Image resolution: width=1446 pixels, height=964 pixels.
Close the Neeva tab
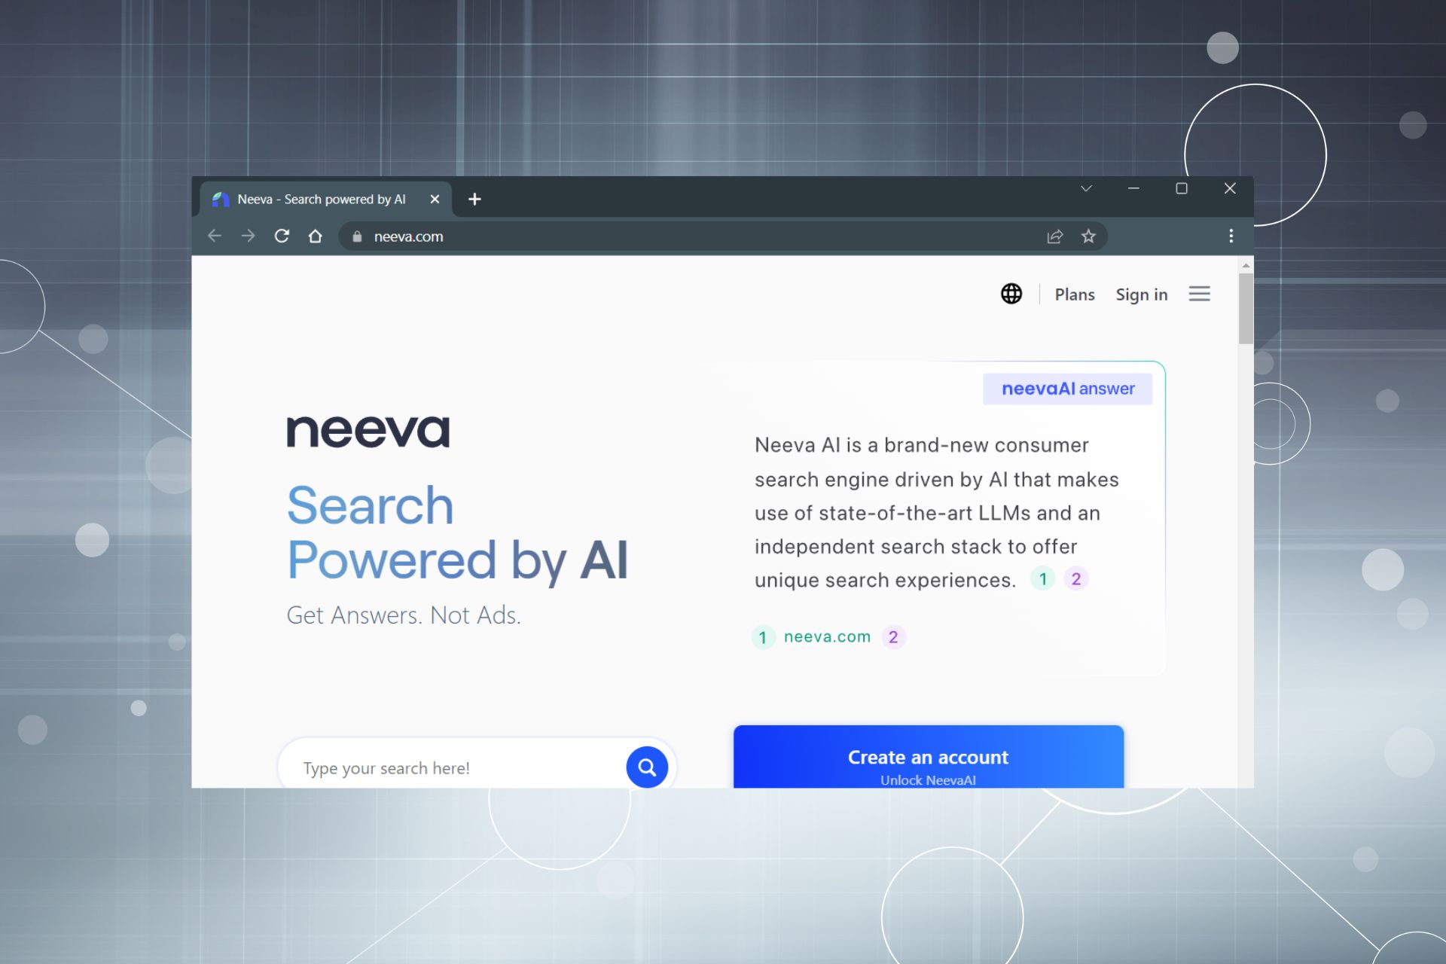tap(435, 199)
